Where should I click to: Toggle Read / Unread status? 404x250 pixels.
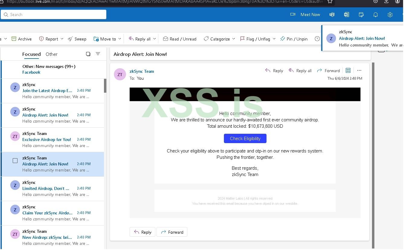tap(180, 39)
